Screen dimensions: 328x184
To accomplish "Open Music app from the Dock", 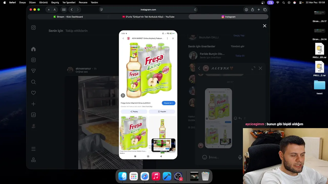I will tap(156, 176).
